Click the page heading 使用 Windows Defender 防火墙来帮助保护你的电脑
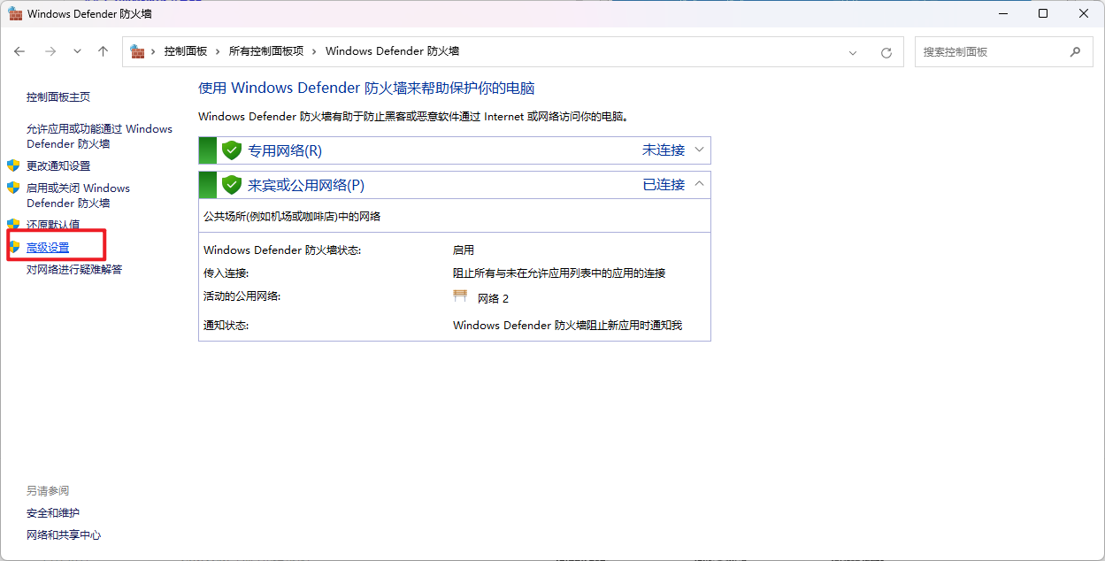The height and width of the screenshot is (561, 1105). tap(366, 88)
